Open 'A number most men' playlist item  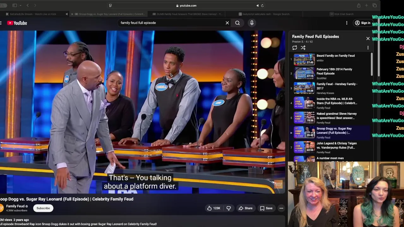[x=330, y=158]
